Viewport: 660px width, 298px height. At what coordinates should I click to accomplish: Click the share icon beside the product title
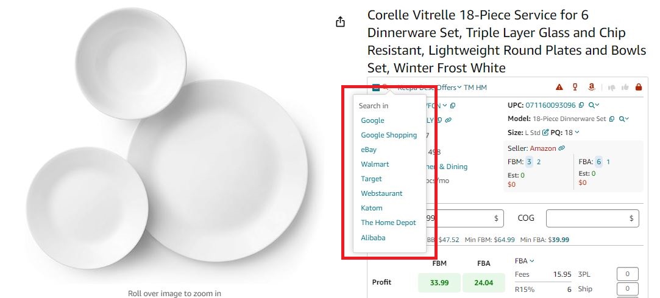[x=340, y=22]
